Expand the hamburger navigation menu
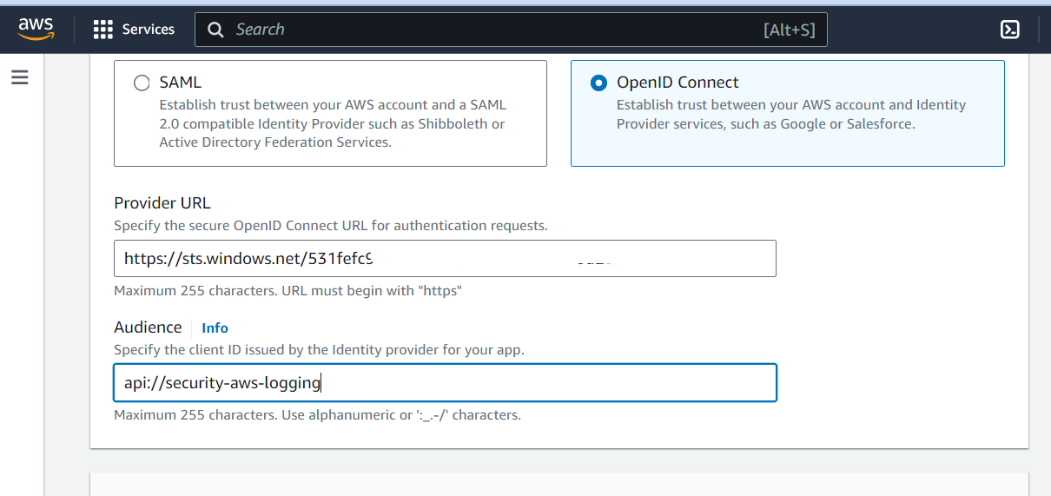Screen dimensions: 1051x496 click(x=20, y=77)
